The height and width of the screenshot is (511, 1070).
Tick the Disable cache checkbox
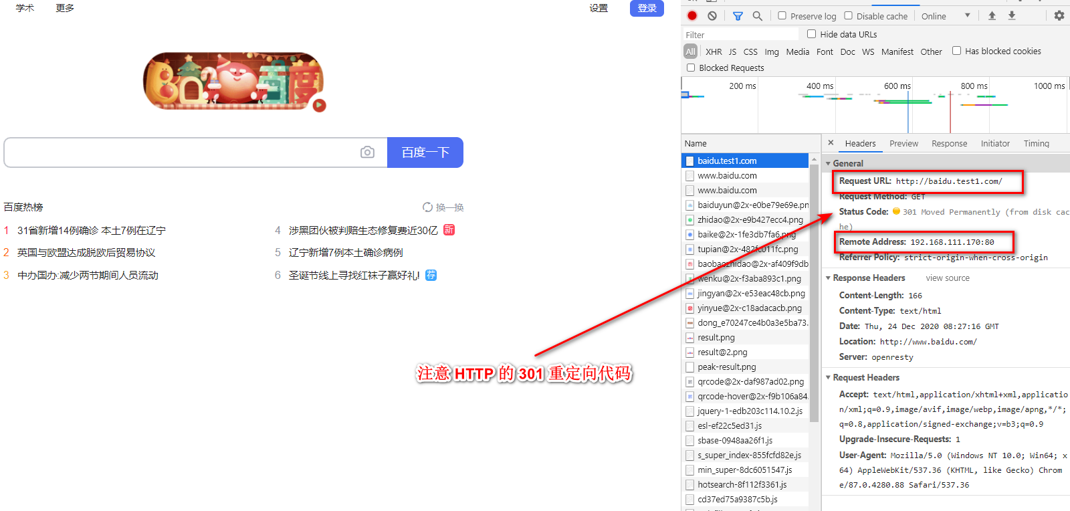tap(848, 15)
